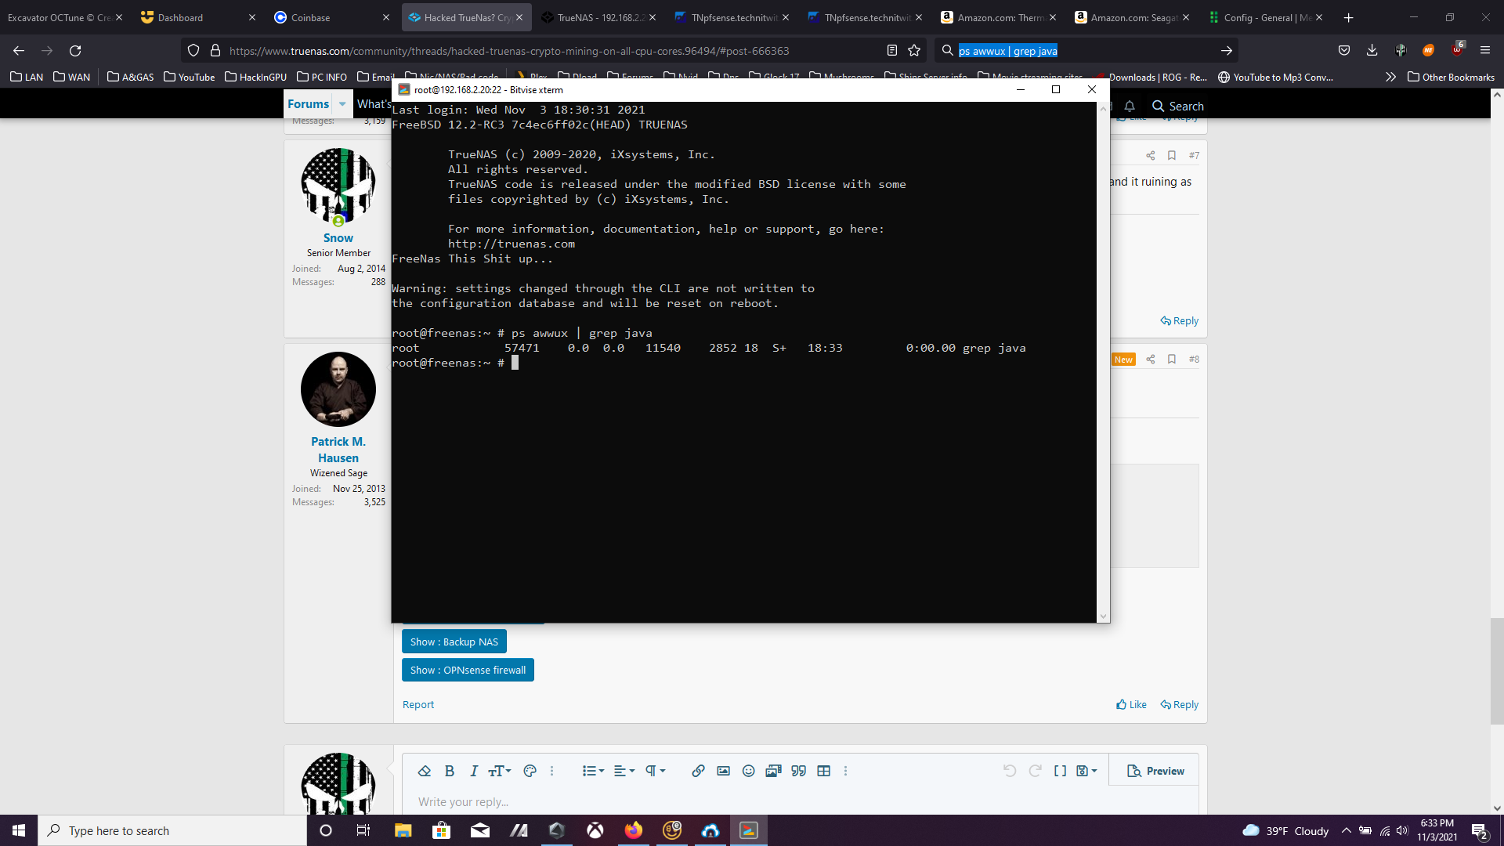This screenshot has height=846, width=1504.
Task: Insert an image via editor toolbar
Action: pos(723,771)
